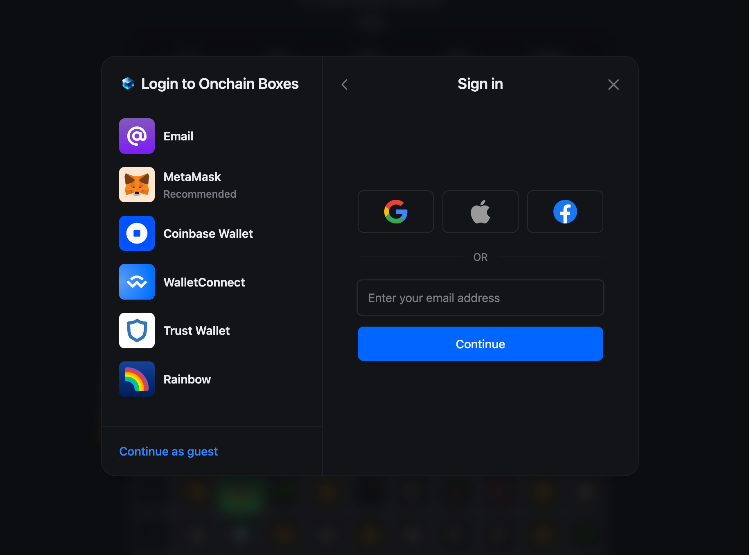Viewport: 749px width, 555px height.
Task: Sign in with the Apple logo button
Action: tap(481, 212)
